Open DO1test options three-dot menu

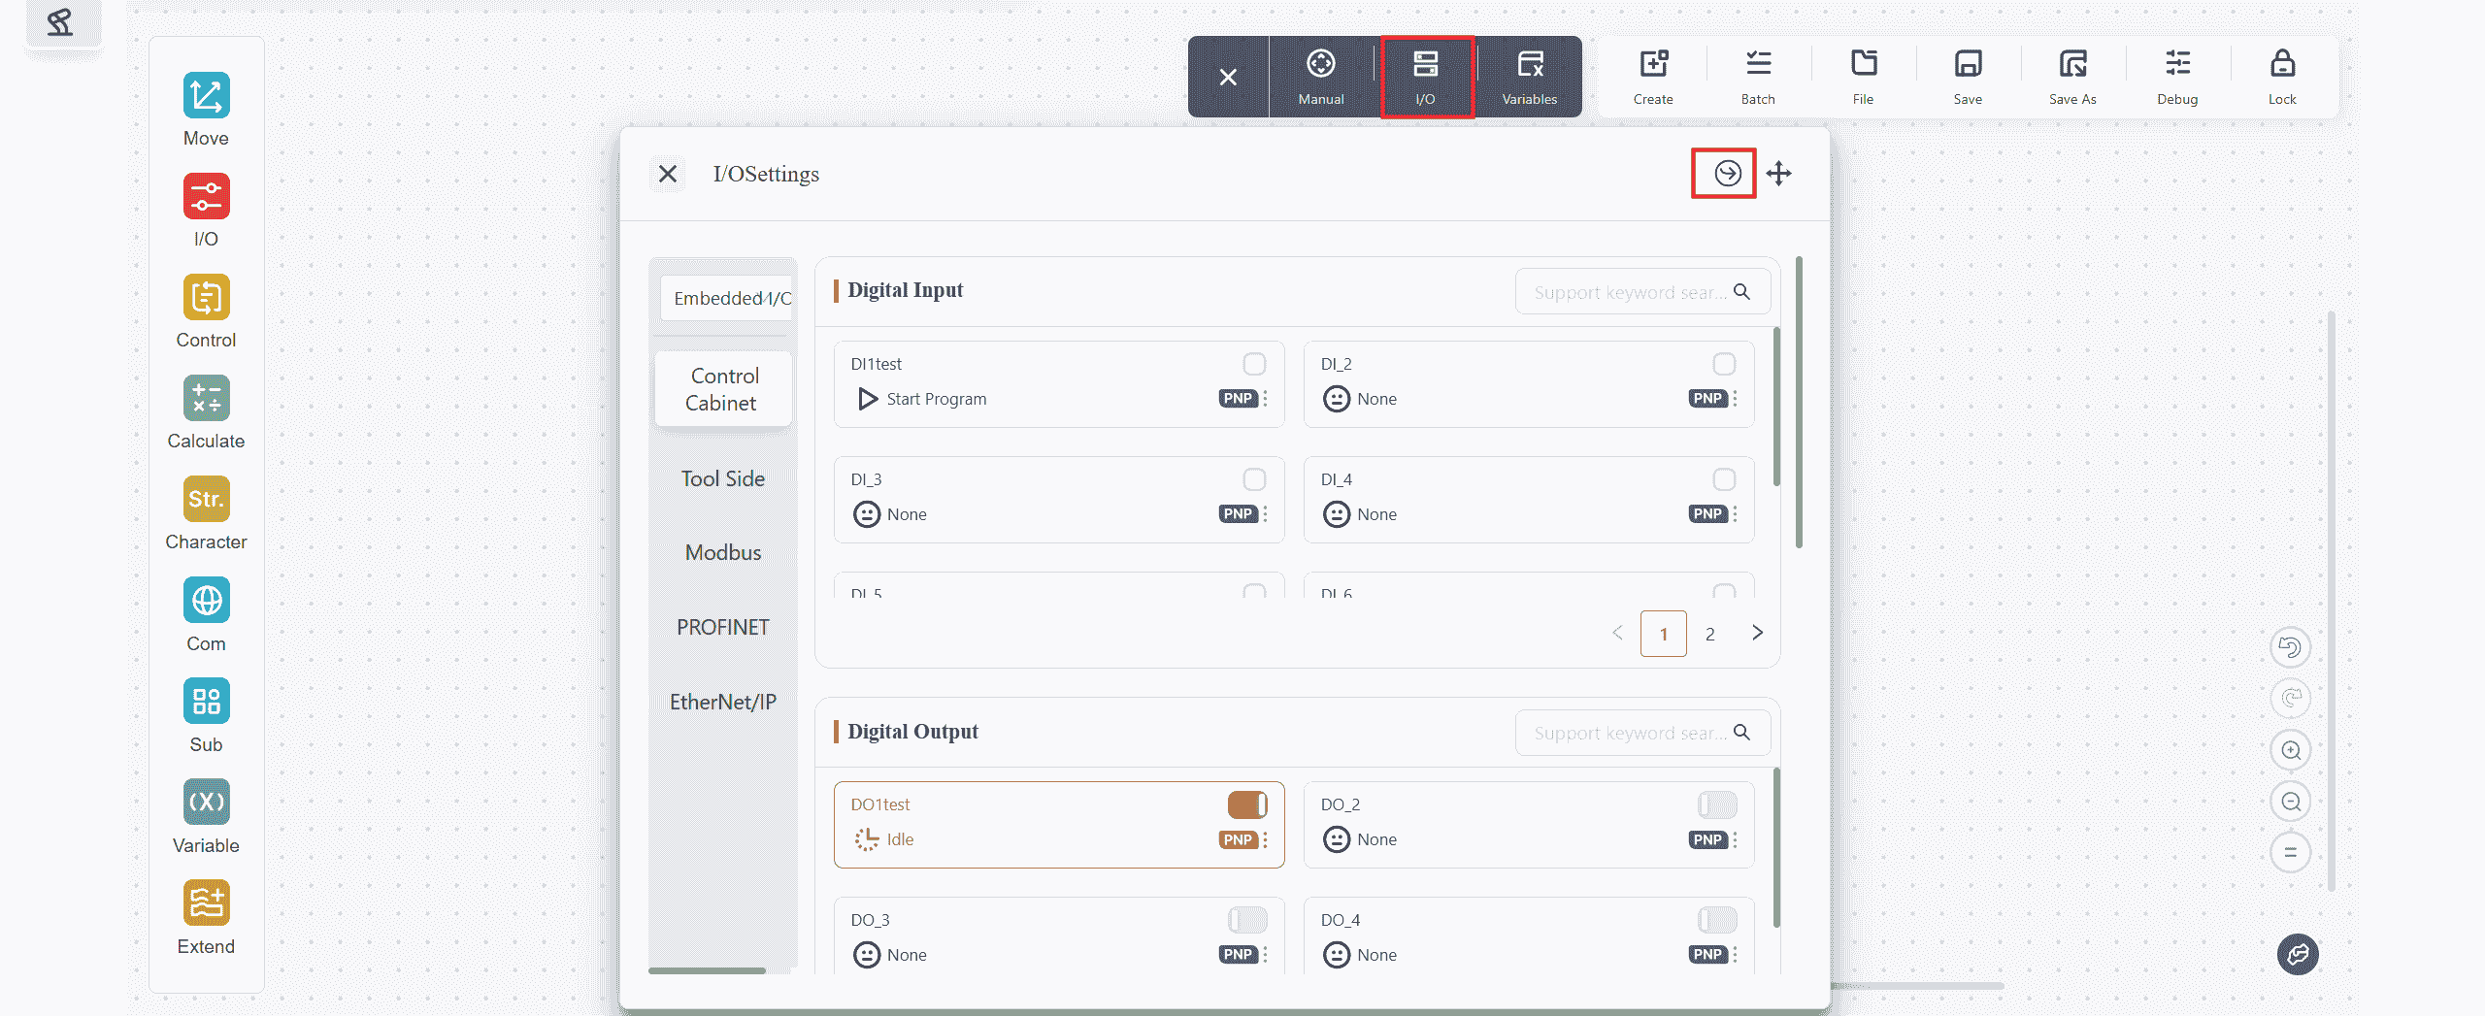[1266, 840]
